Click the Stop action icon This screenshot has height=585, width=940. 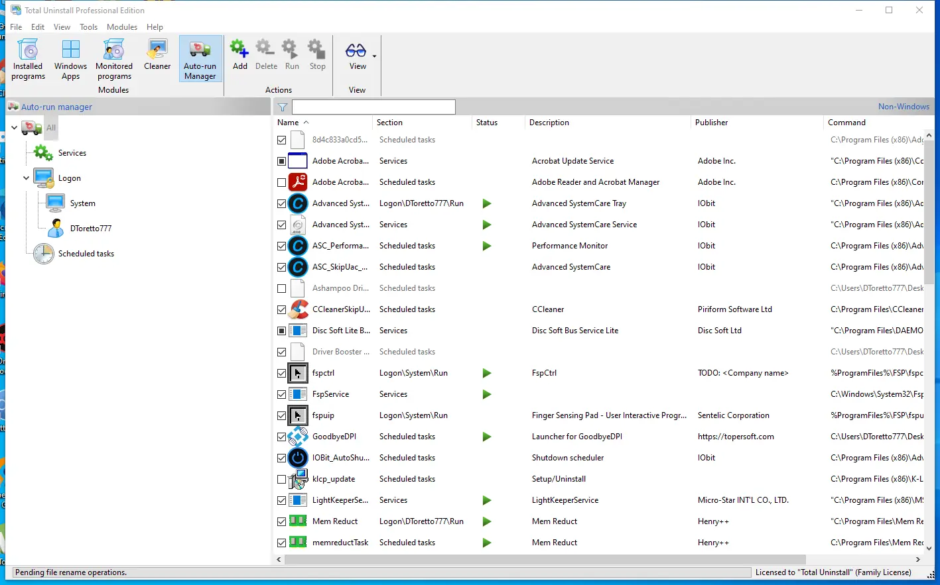coord(317,48)
